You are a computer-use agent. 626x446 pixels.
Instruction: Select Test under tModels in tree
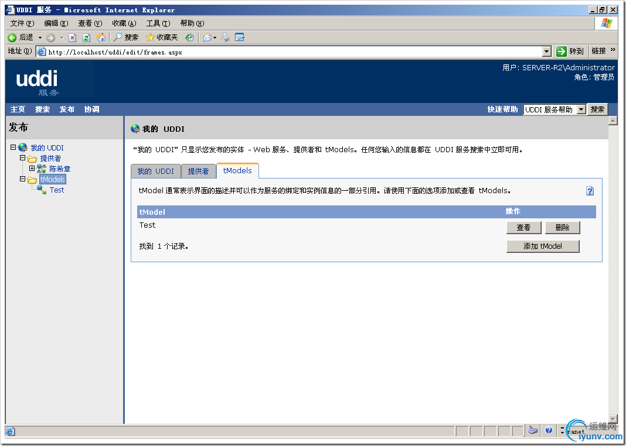[x=57, y=190]
